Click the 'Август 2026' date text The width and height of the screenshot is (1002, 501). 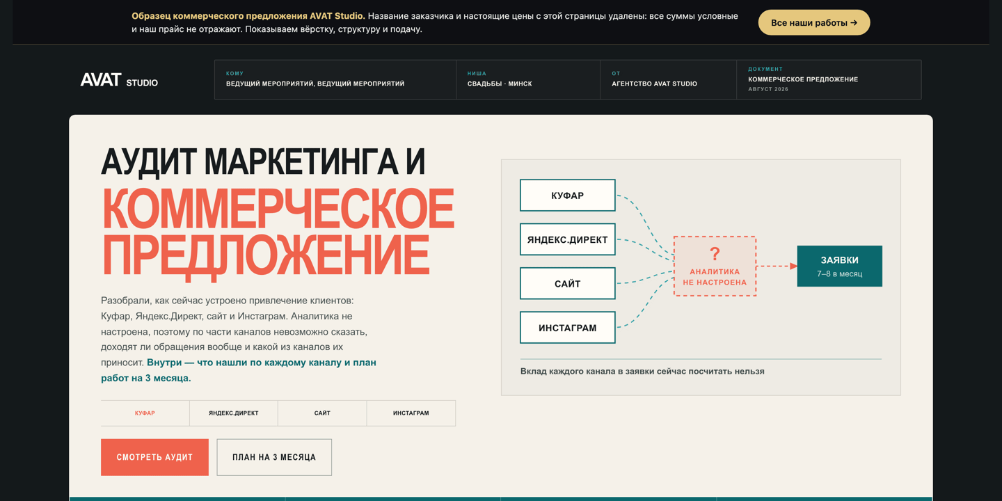pyautogui.click(x=768, y=89)
